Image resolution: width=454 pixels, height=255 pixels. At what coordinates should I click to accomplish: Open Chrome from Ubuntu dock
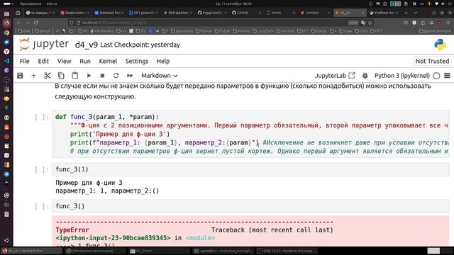tap(6, 33)
